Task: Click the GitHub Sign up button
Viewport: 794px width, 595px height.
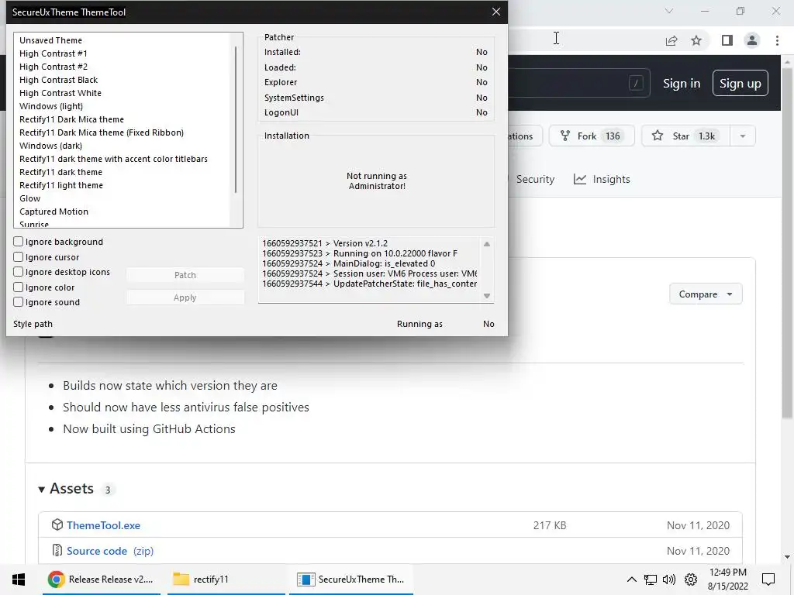Action: point(740,84)
